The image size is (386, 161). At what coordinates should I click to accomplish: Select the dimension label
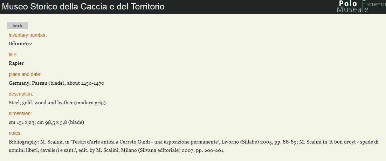click(20, 113)
